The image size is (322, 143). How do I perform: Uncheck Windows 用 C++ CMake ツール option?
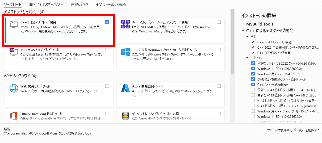[x=253, y=74]
